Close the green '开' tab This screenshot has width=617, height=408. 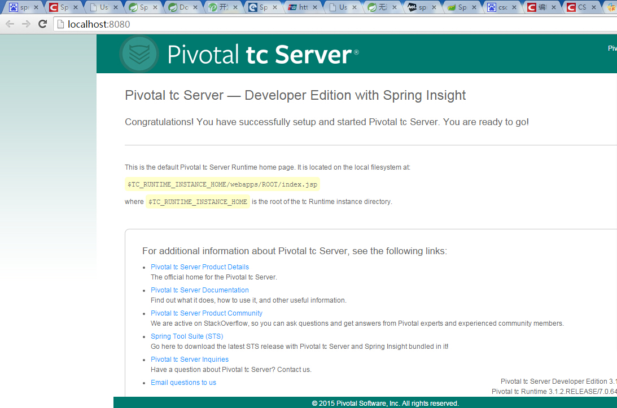pyautogui.click(x=235, y=7)
